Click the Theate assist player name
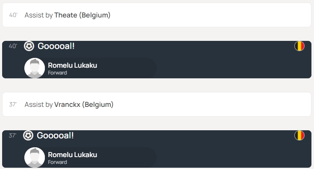This screenshot has height=169, width=314. tap(66, 15)
